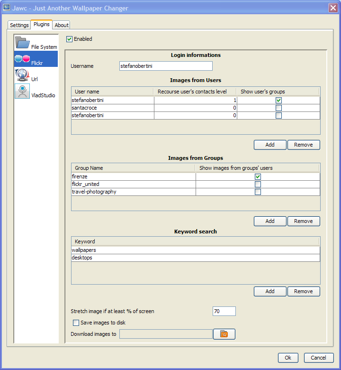This screenshot has width=341, height=370.
Task: Click the Username input field
Action: click(x=166, y=66)
